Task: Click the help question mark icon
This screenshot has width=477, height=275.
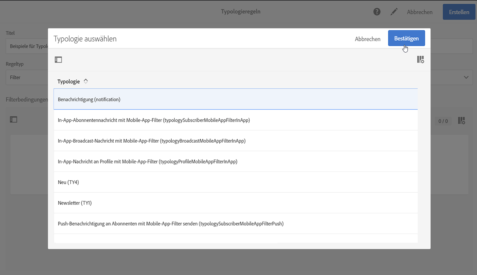Action: click(377, 12)
